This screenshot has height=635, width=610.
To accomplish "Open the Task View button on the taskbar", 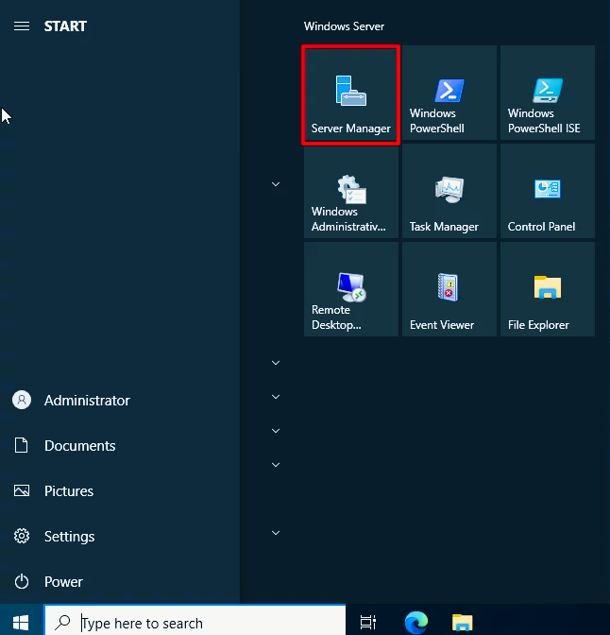I will pos(368,623).
